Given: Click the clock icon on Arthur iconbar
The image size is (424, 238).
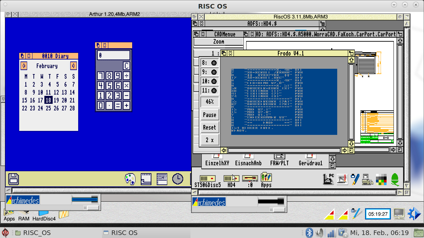Looking at the screenshot, I should [178, 178].
